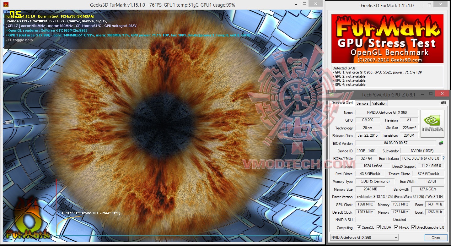Click the Shaders field showing 1024 Unified
Viewport: 451px width, 246px height.
click(373, 166)
